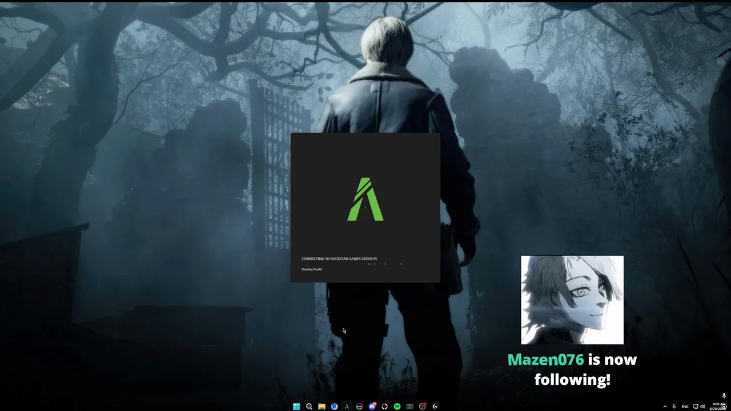Screen dimensions: 731x411
Task: Open the dark green rectangular app icon in the taskbar
Action: (x=409, y=406)
